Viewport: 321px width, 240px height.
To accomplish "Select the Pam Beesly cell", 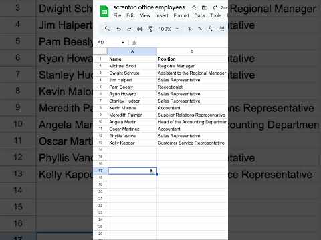I will 132,87.
